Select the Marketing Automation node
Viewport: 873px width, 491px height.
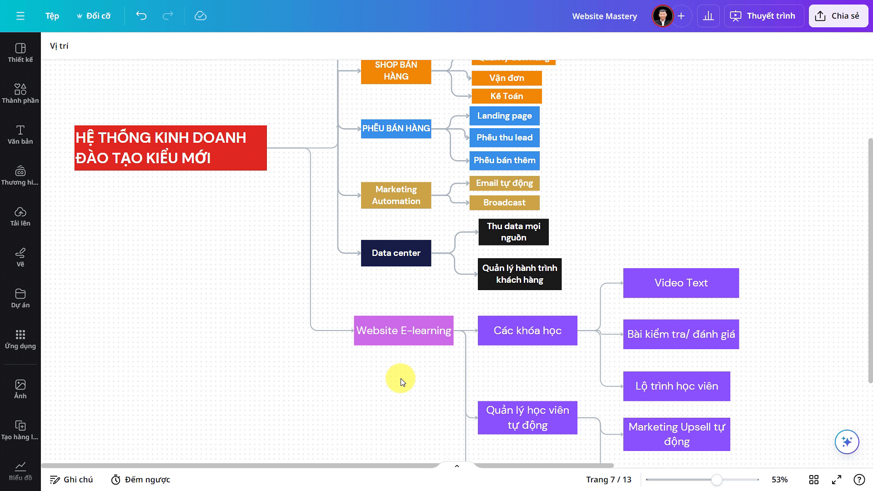396,195
